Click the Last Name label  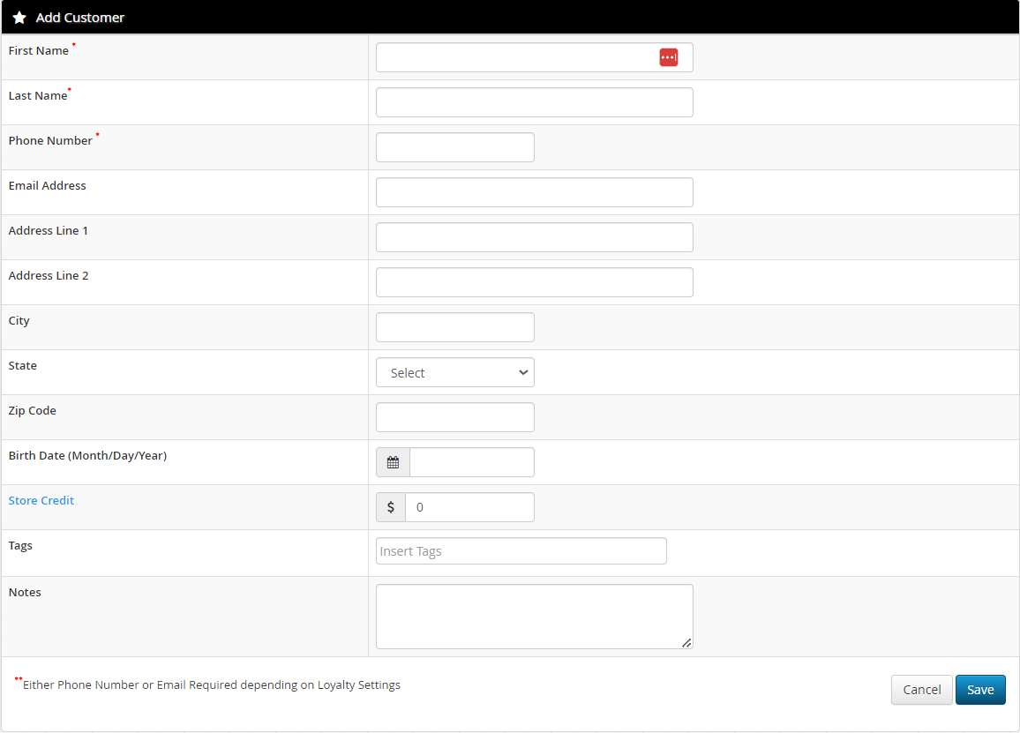38,95
